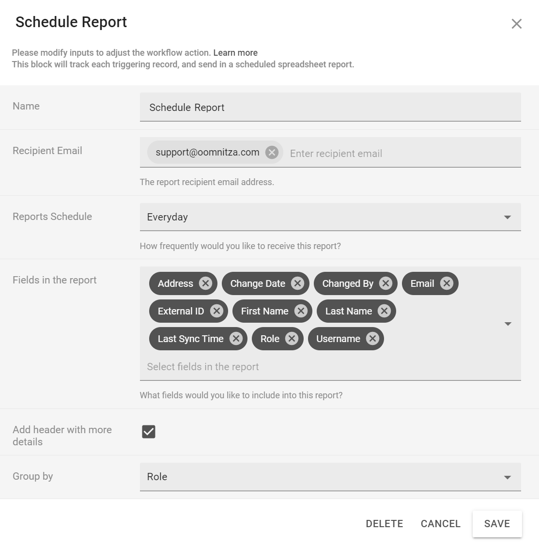
Task: Remove the Email field chip
Action: coord(447,283)
